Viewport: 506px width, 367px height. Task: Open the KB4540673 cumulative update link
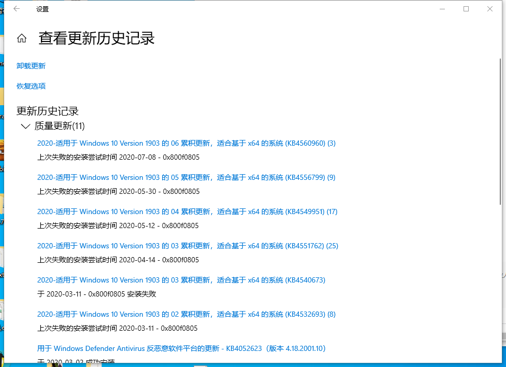click(x=181, y=280)
